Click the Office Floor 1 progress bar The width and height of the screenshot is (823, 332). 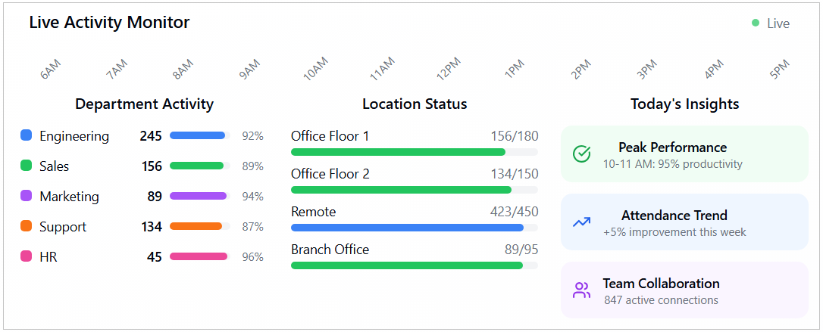pyautogui.click(x=414, y=152)
